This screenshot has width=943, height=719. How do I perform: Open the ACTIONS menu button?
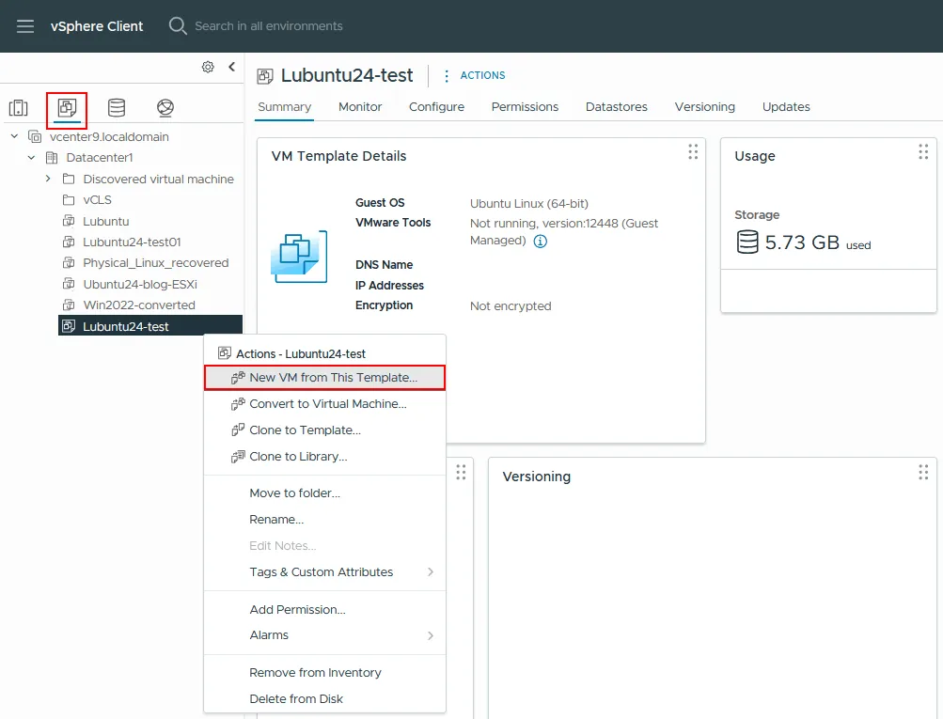tap(482, 76)
